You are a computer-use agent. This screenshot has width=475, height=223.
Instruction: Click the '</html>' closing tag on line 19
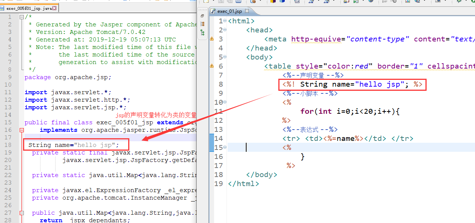[x=244, y=184]
